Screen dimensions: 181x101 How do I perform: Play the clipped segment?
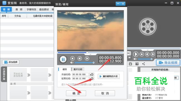[109, 76]
